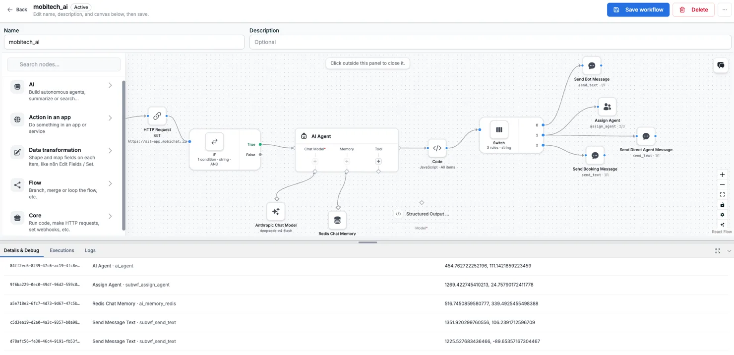Select the Assign Agent people icon
Image resolution: width=734 pixels, height=355 pixels.
coord(607,107)
